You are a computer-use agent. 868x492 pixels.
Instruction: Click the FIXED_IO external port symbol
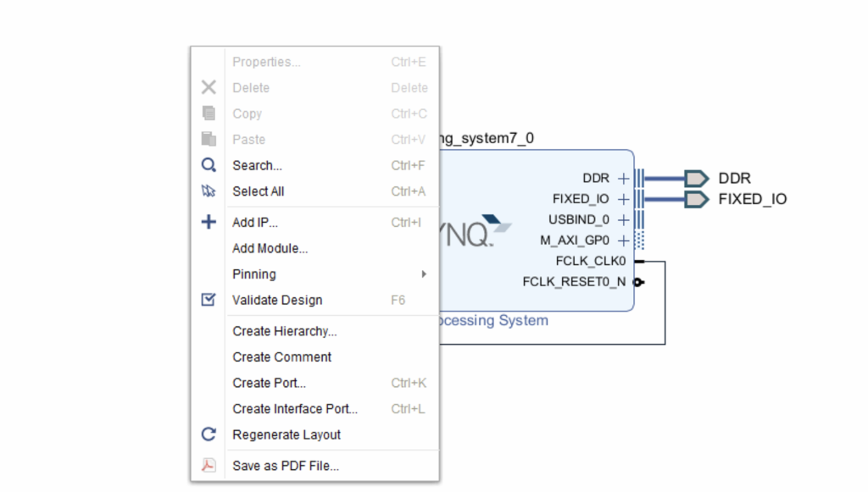(697, 200)
